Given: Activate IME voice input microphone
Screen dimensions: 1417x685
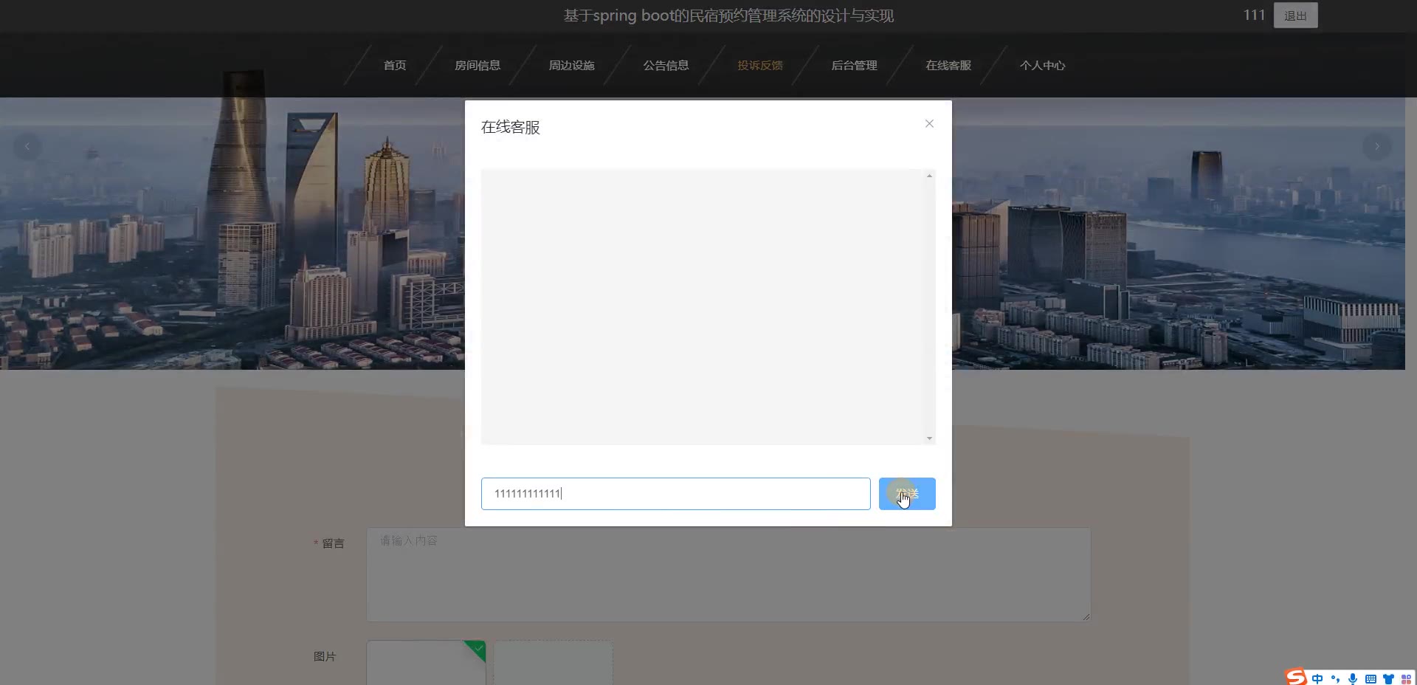Looking at the screenshot, I should [1353, 678].
